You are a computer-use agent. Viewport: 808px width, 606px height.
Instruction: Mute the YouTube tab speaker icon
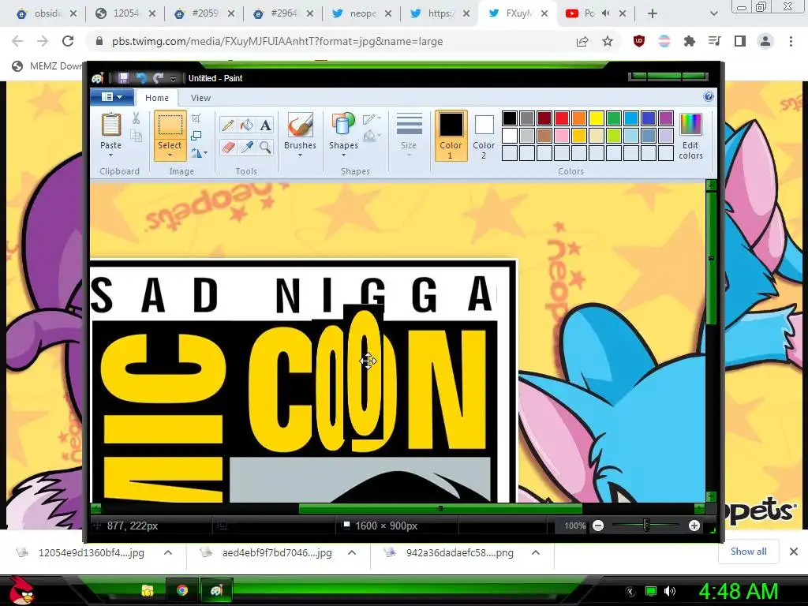pyautogui.click(x=605, y=13)
